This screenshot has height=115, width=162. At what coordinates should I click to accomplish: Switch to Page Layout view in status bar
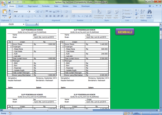point(129,113)
